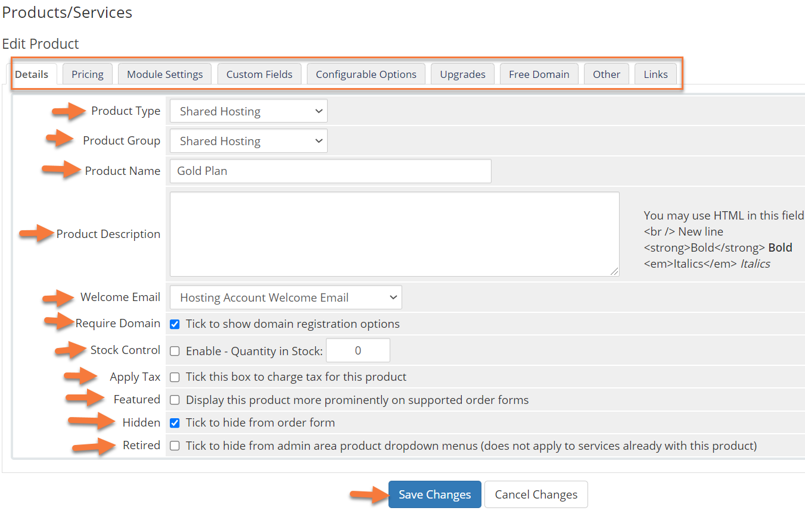Click the Product Name text field
Viewport: 805px width, 517px height.
330,171
